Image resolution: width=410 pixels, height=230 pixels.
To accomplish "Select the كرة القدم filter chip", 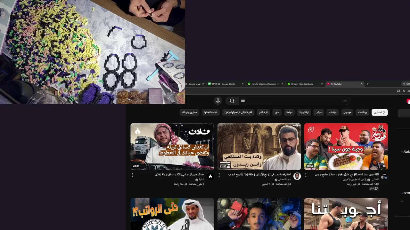I will point(264,112).
